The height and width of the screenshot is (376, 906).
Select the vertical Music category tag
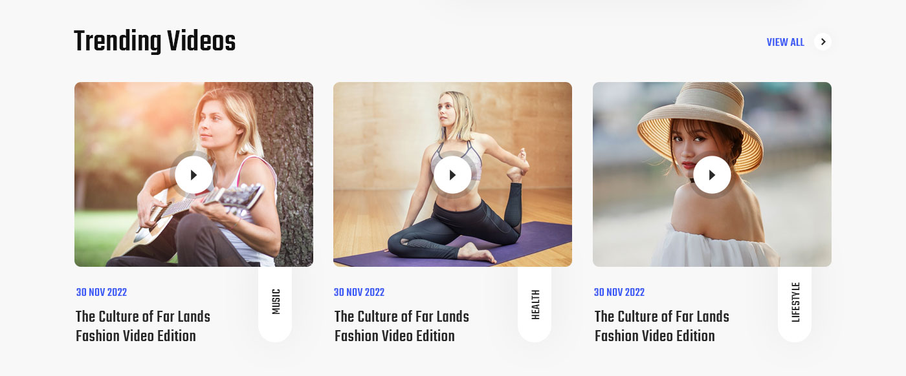(x=276, y=302)
